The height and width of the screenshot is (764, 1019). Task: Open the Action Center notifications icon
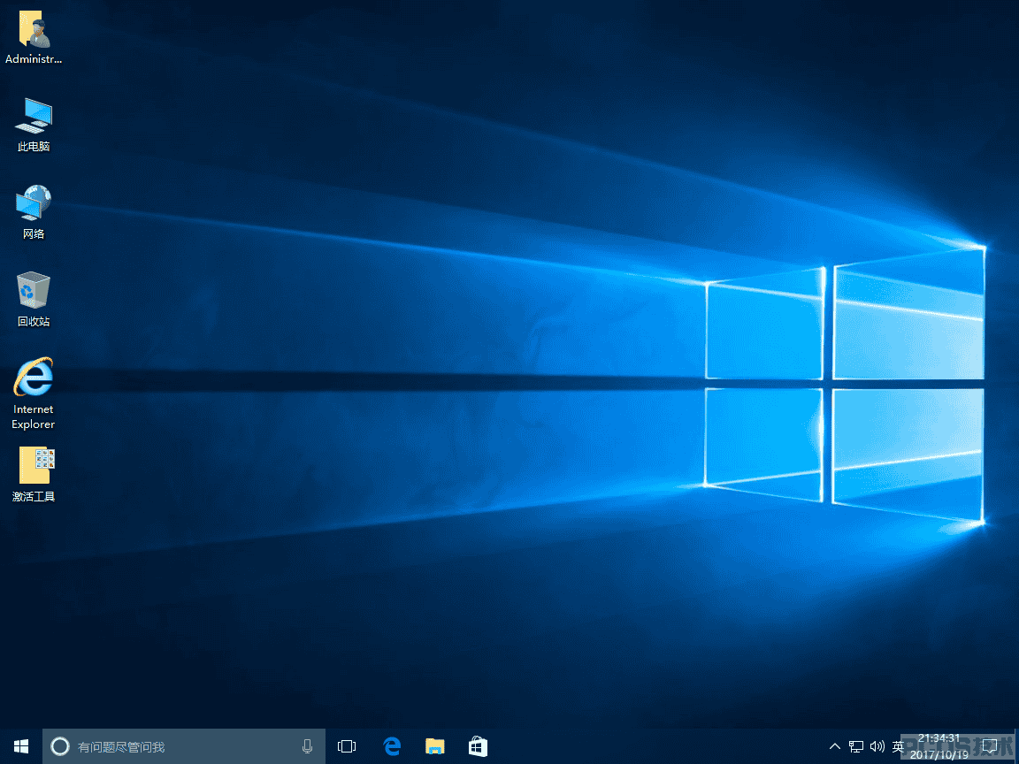tap(990, 746)
